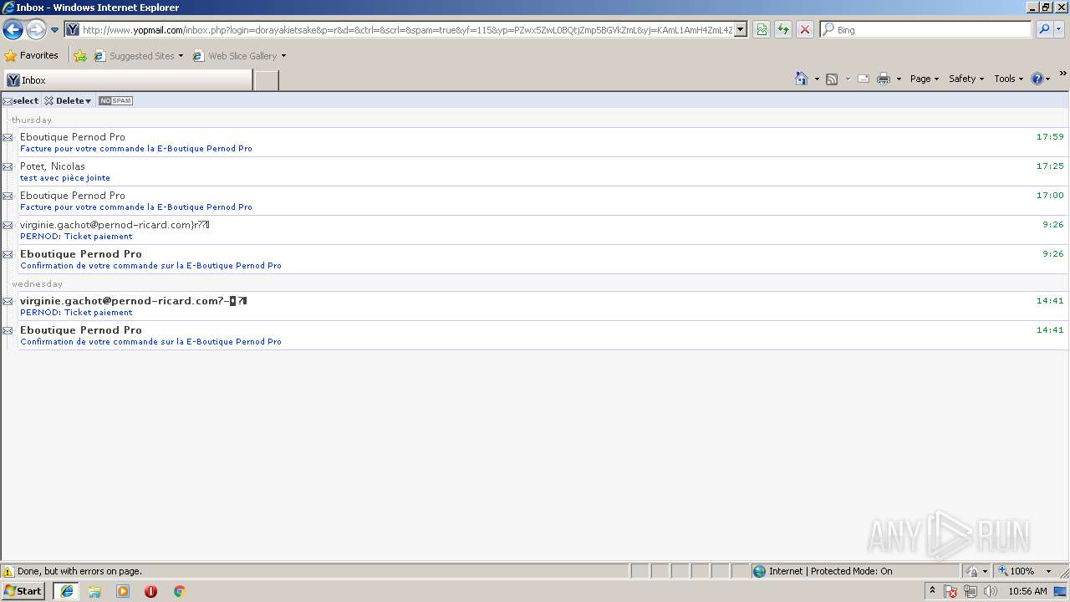Select envelope icon for 17:00 Eboutique email
Viewport: 1070px width, 602px height.
pos(8,196)
